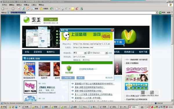Click the yellow folder toolbar icon
Image resolution: width=174 pixels, height=109 pixels.
72,9
